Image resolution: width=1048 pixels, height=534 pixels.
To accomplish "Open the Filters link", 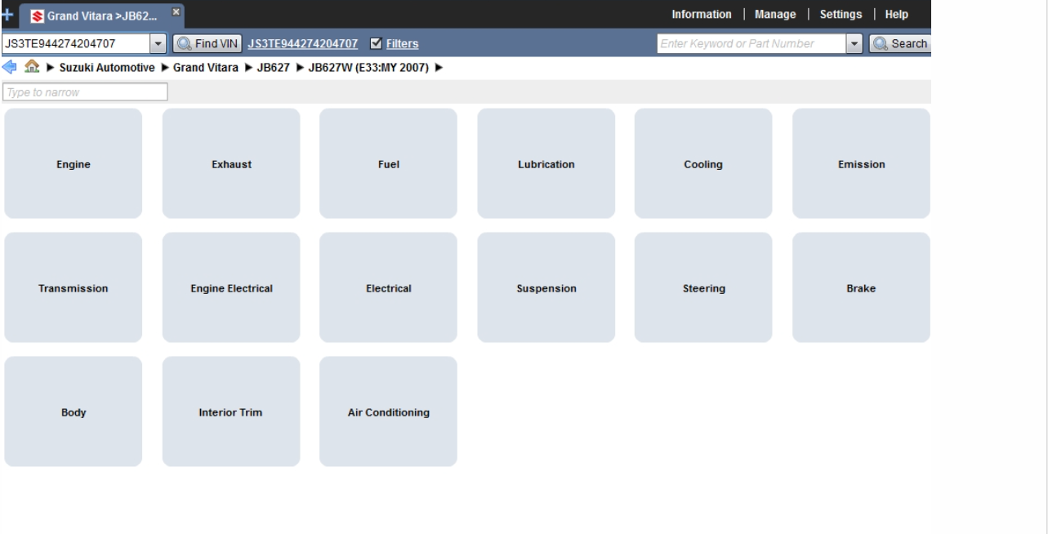I will tap(402, 43).
